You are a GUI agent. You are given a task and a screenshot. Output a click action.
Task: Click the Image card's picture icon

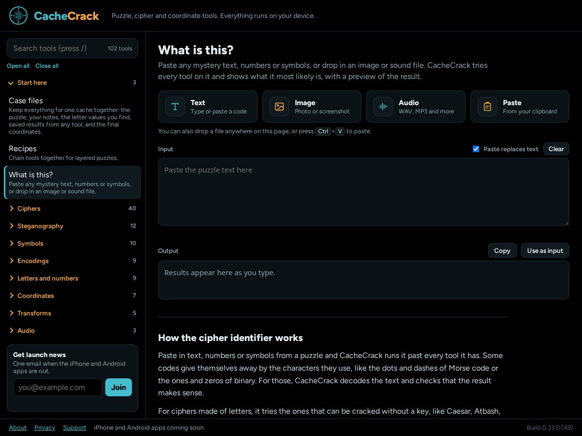tap(279, 107)
